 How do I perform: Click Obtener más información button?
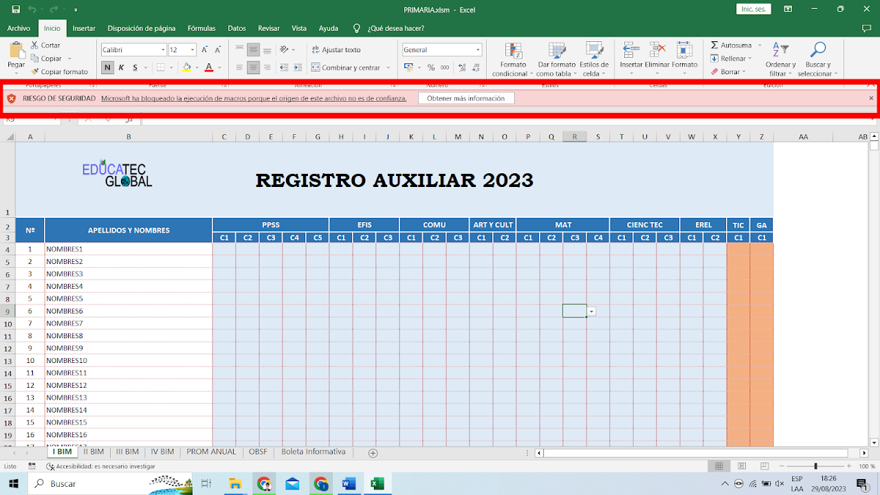click(466, 98)
